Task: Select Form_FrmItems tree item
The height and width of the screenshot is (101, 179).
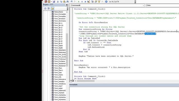Action: pyautogui.click(x=60, y=61)
